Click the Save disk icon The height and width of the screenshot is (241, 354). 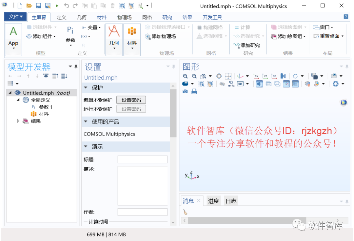39,6
